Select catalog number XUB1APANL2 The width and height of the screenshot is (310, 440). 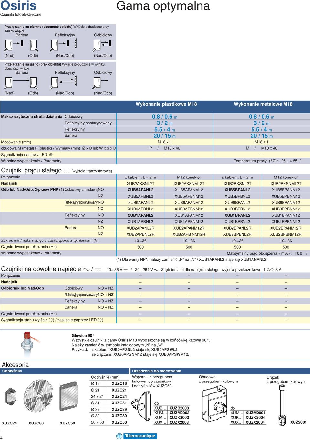click(140, 215)
